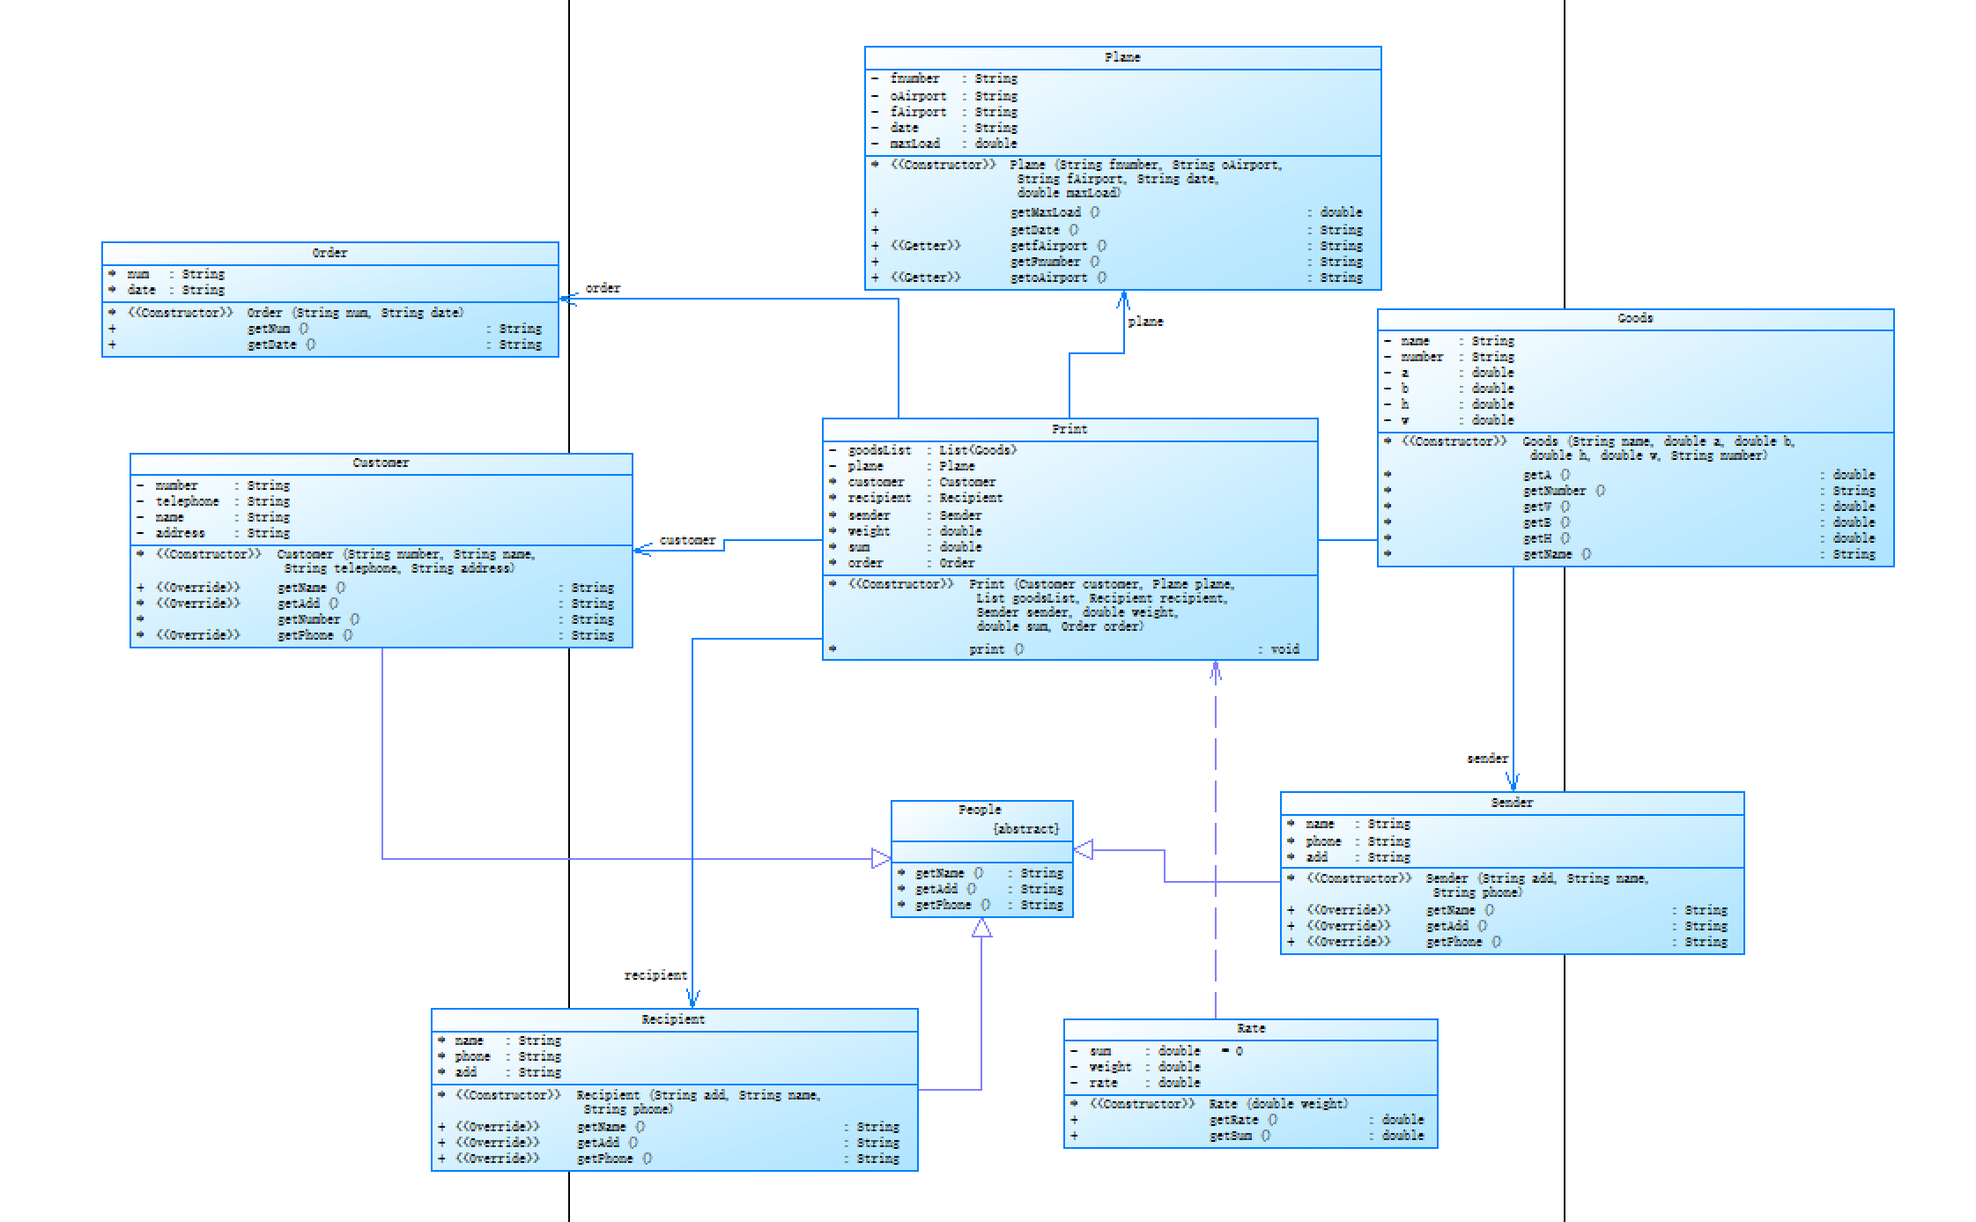
Task: Click the abstract People class name
Action: pos(980,810)
